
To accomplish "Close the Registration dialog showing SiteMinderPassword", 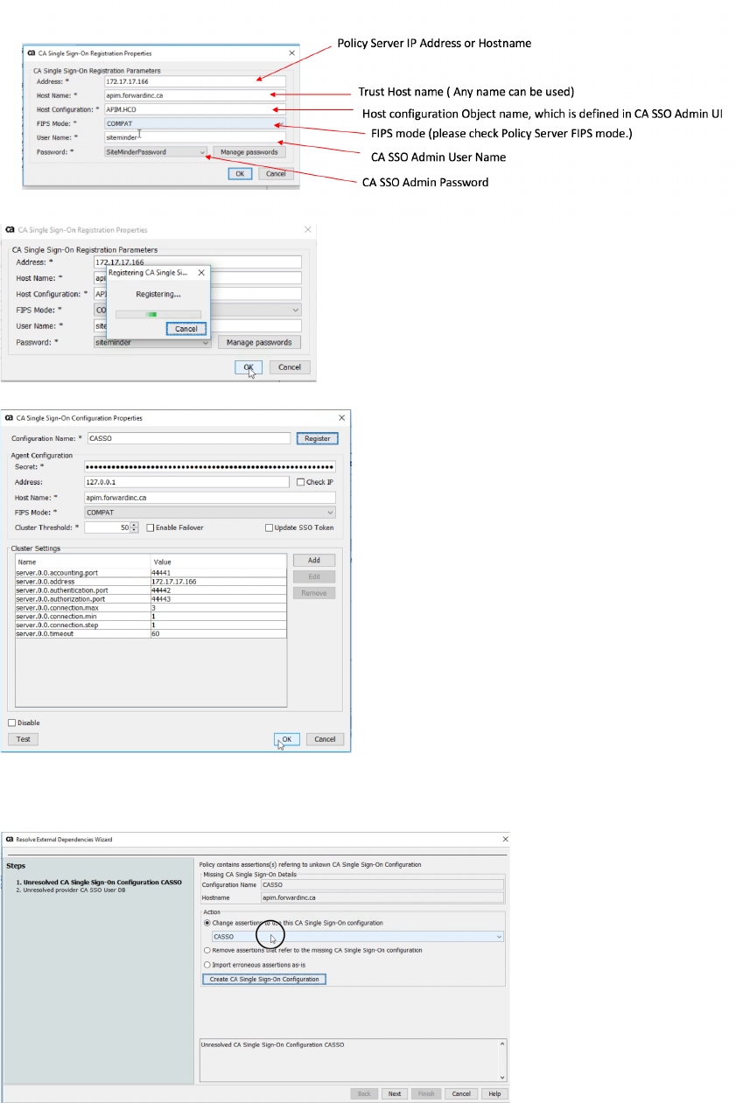I will (291, 52).
